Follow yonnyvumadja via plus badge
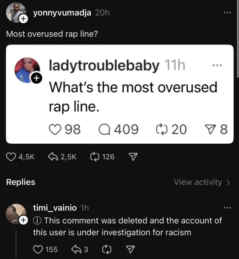This screenshot has height=259, width=239. coord(23,19)
